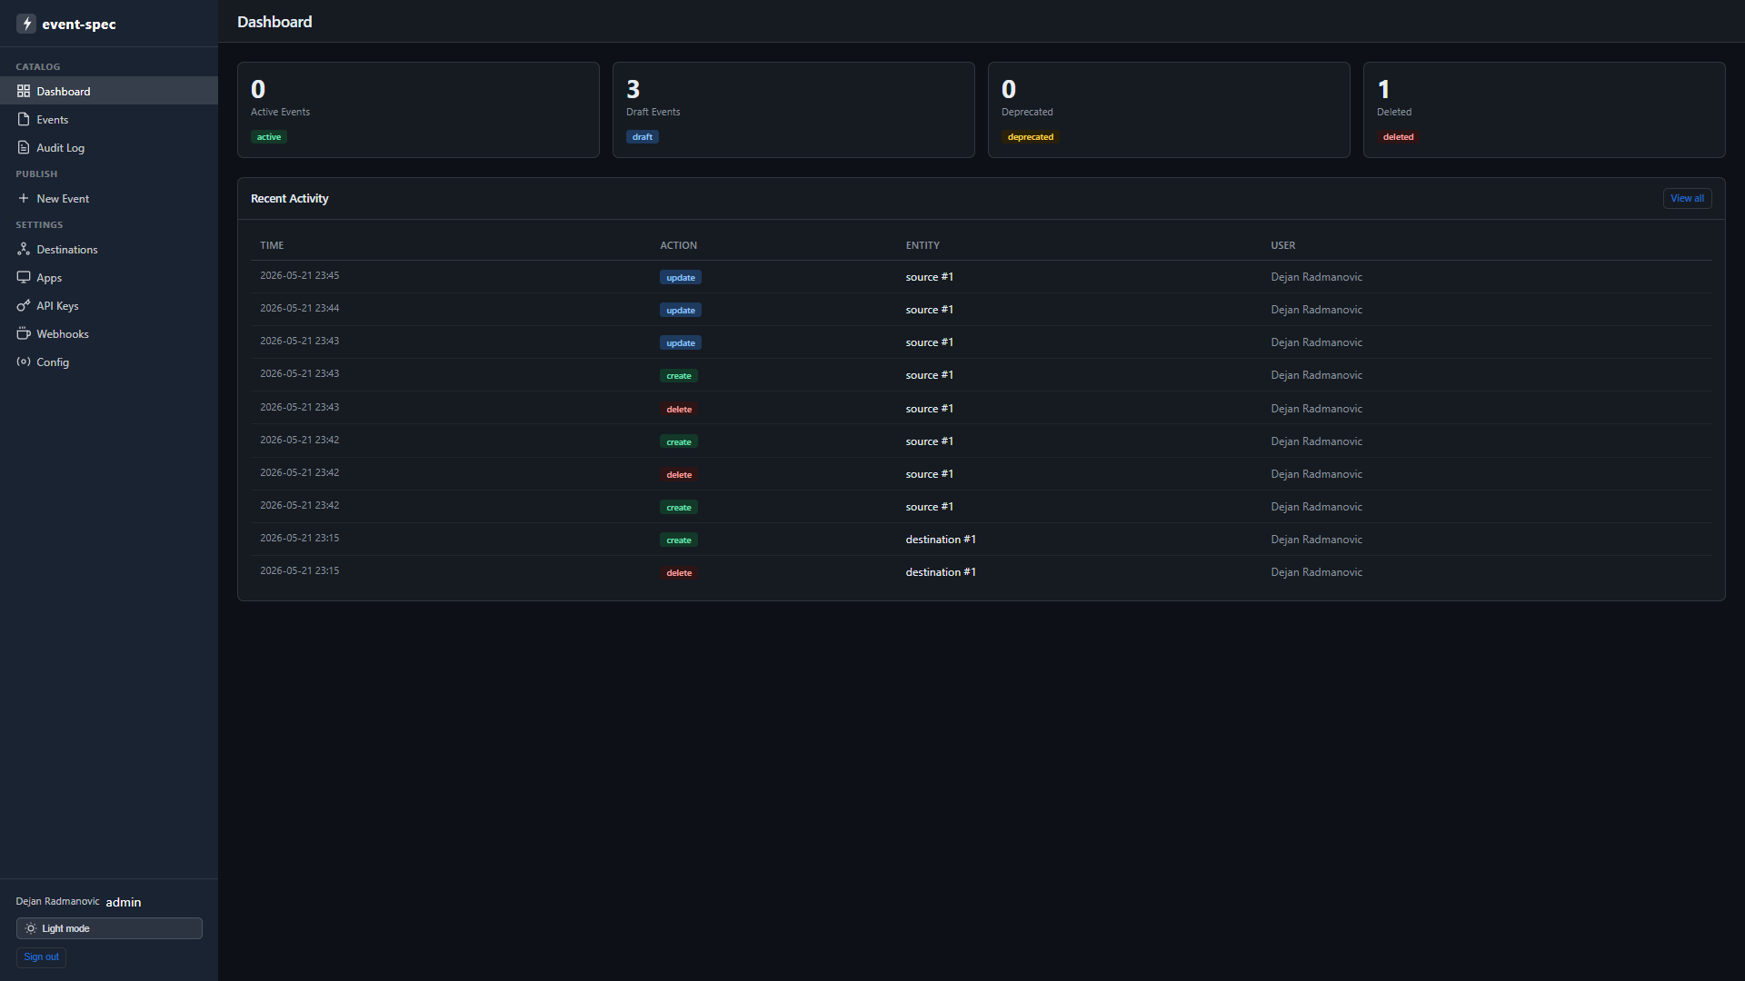Open the Webhooks settings
1745x981 pixels.
click(x=109, y=333)
